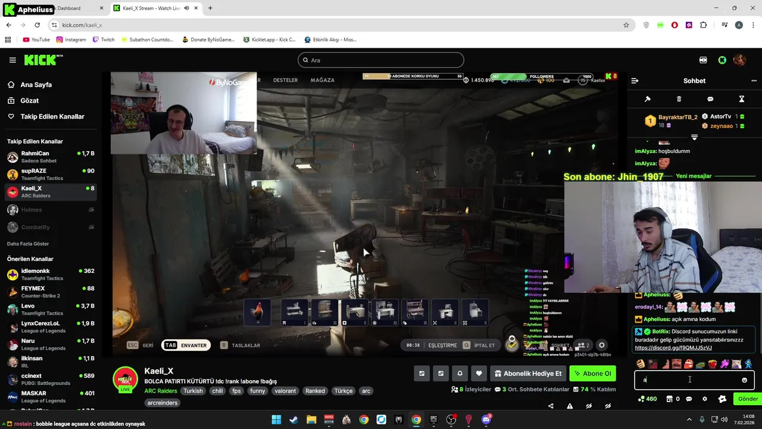This screenshot has height=429, width=762.
Task: Open the OBS icon in the taskbar
Action: 451,419
